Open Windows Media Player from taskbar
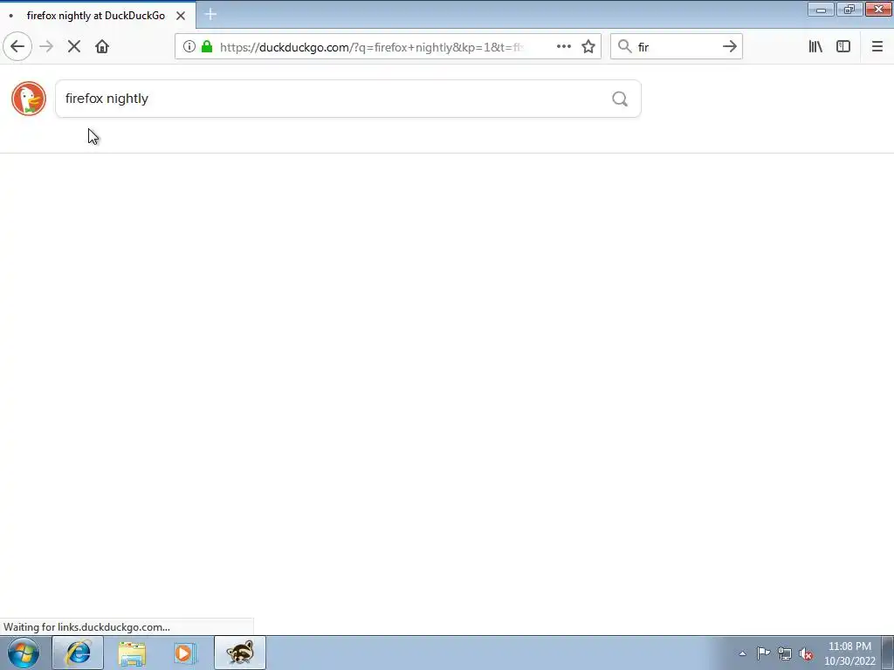 (x=185, y=653)
